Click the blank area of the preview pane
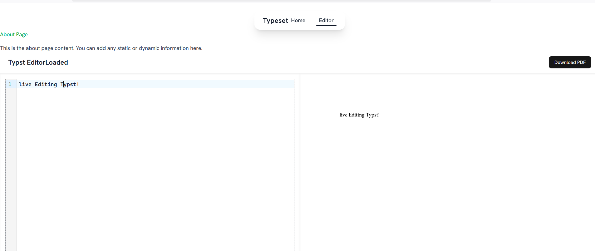The width and height of the screenshot is (595, 251). click(x=446, y=181)
